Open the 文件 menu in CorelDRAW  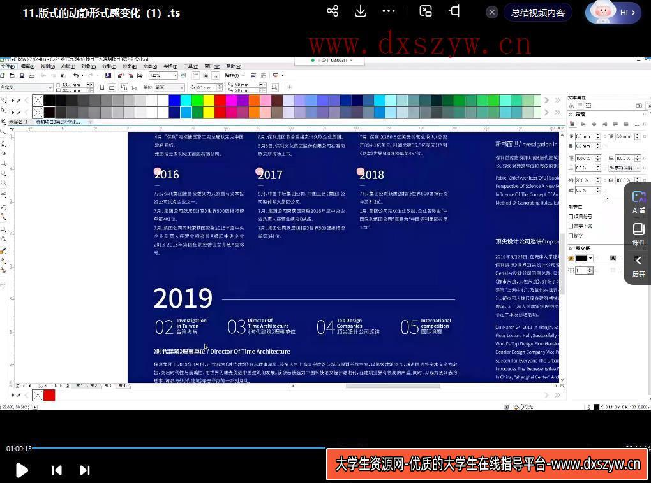[8, 66]
